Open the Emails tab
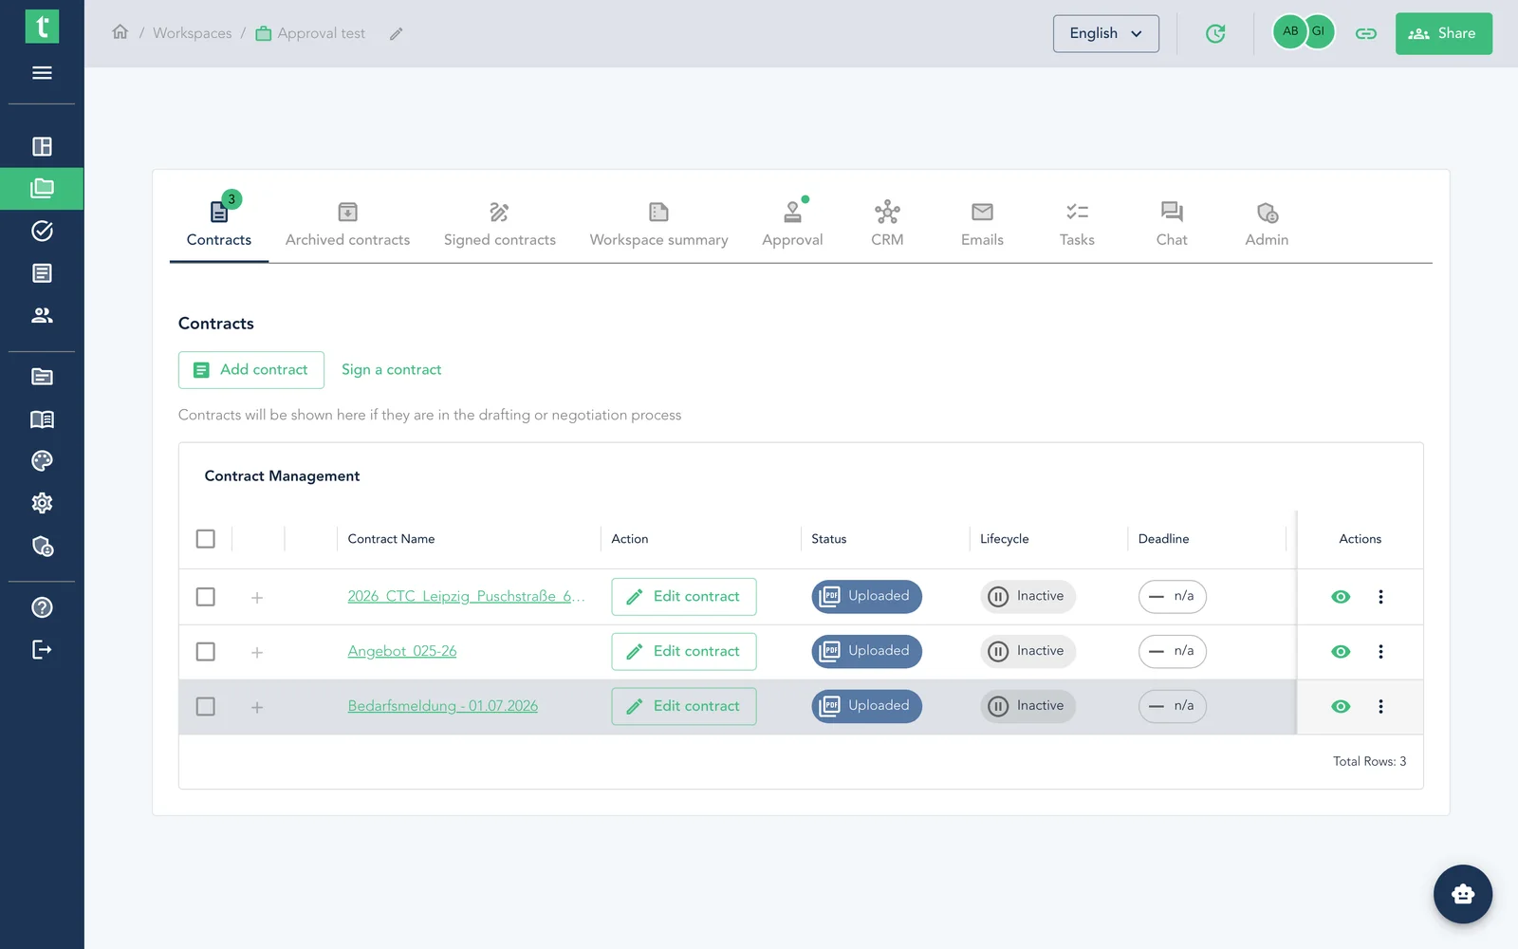This screenshot has width=1518, height=949. [982, 224]
